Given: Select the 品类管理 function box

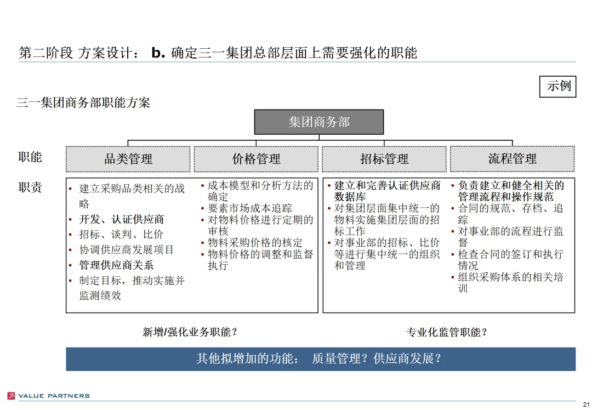Looking at the screenshot, I should (128, 159).
